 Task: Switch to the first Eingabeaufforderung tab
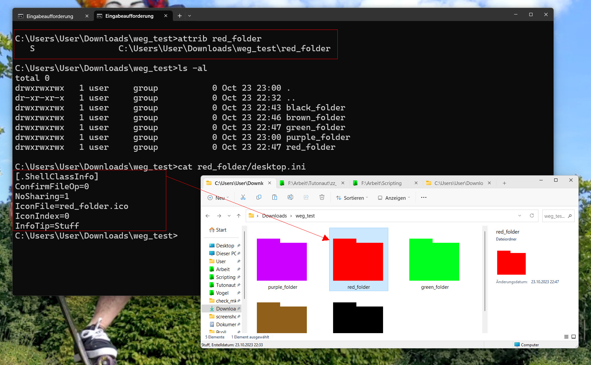pyautogui.click(x=50, y=16)
